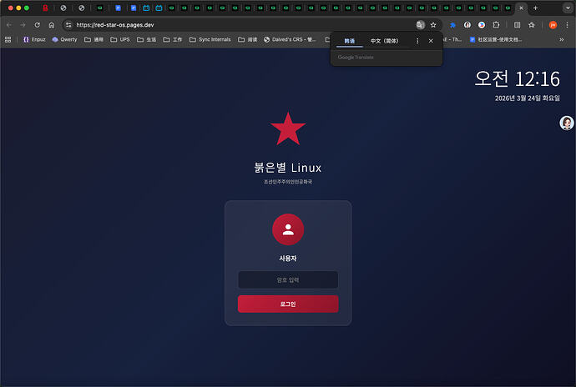
Task: Click the browser forward arrow
Action: 23,25
